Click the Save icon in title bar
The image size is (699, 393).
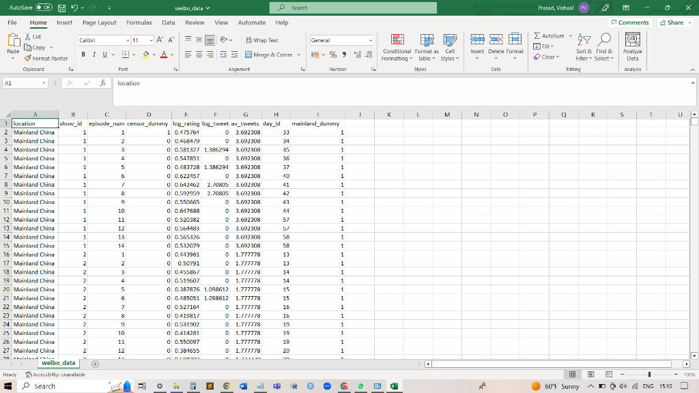61,8
